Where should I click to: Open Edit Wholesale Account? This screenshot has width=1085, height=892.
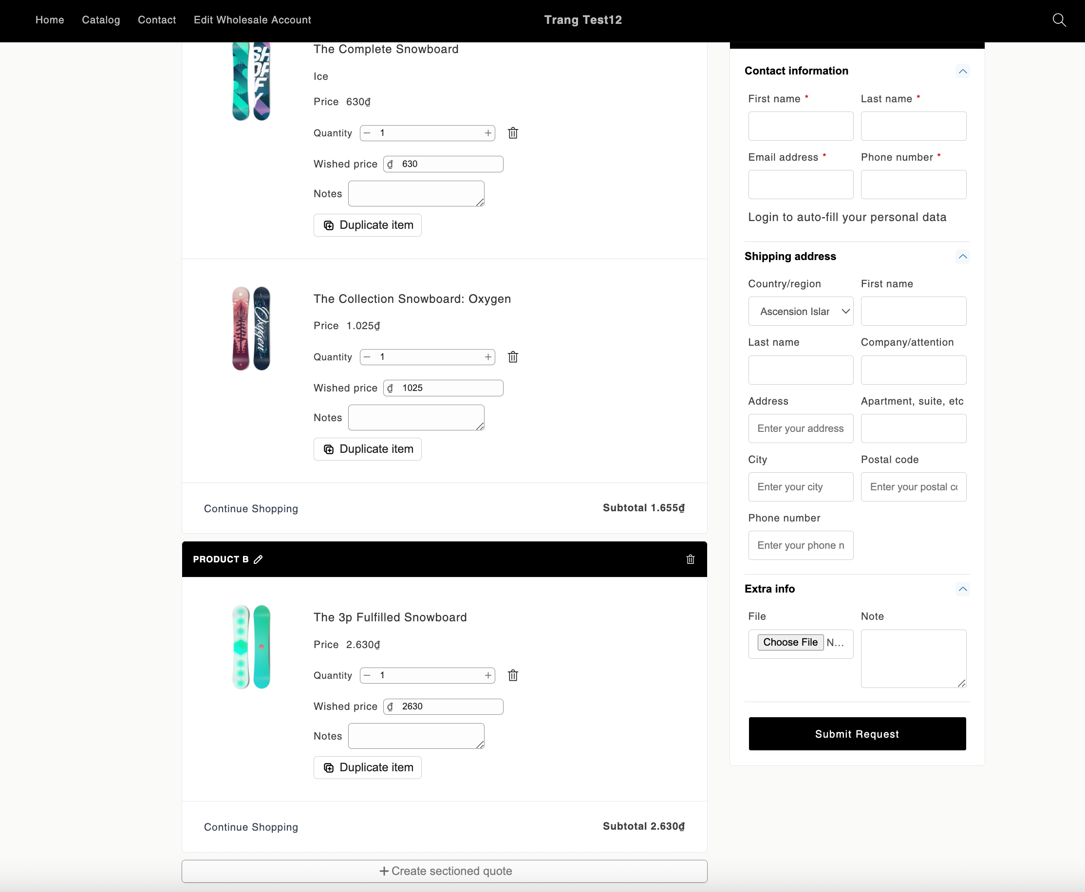pos(252,20)
